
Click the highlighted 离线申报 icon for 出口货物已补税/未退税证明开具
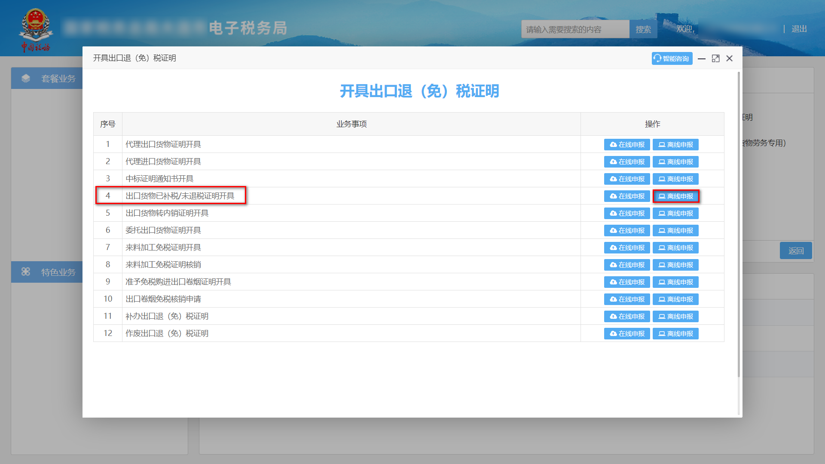[662, 196]
